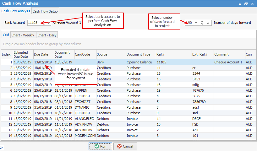This screenshot has height=151, width=257.
Task: Select the Grid tab
Action: (6, 35)
